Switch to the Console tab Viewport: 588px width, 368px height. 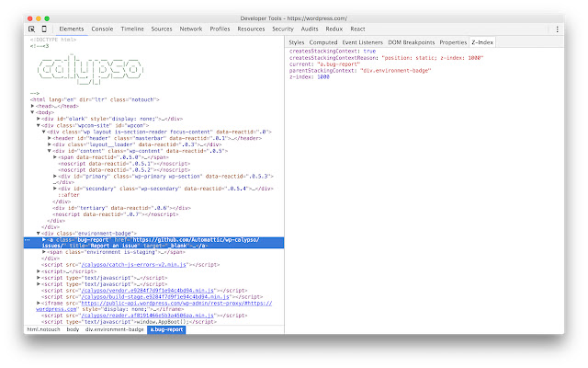[103, 29]
